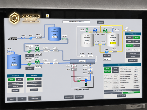Click the blue acid tank with LT-101

(x=55, y=34)
